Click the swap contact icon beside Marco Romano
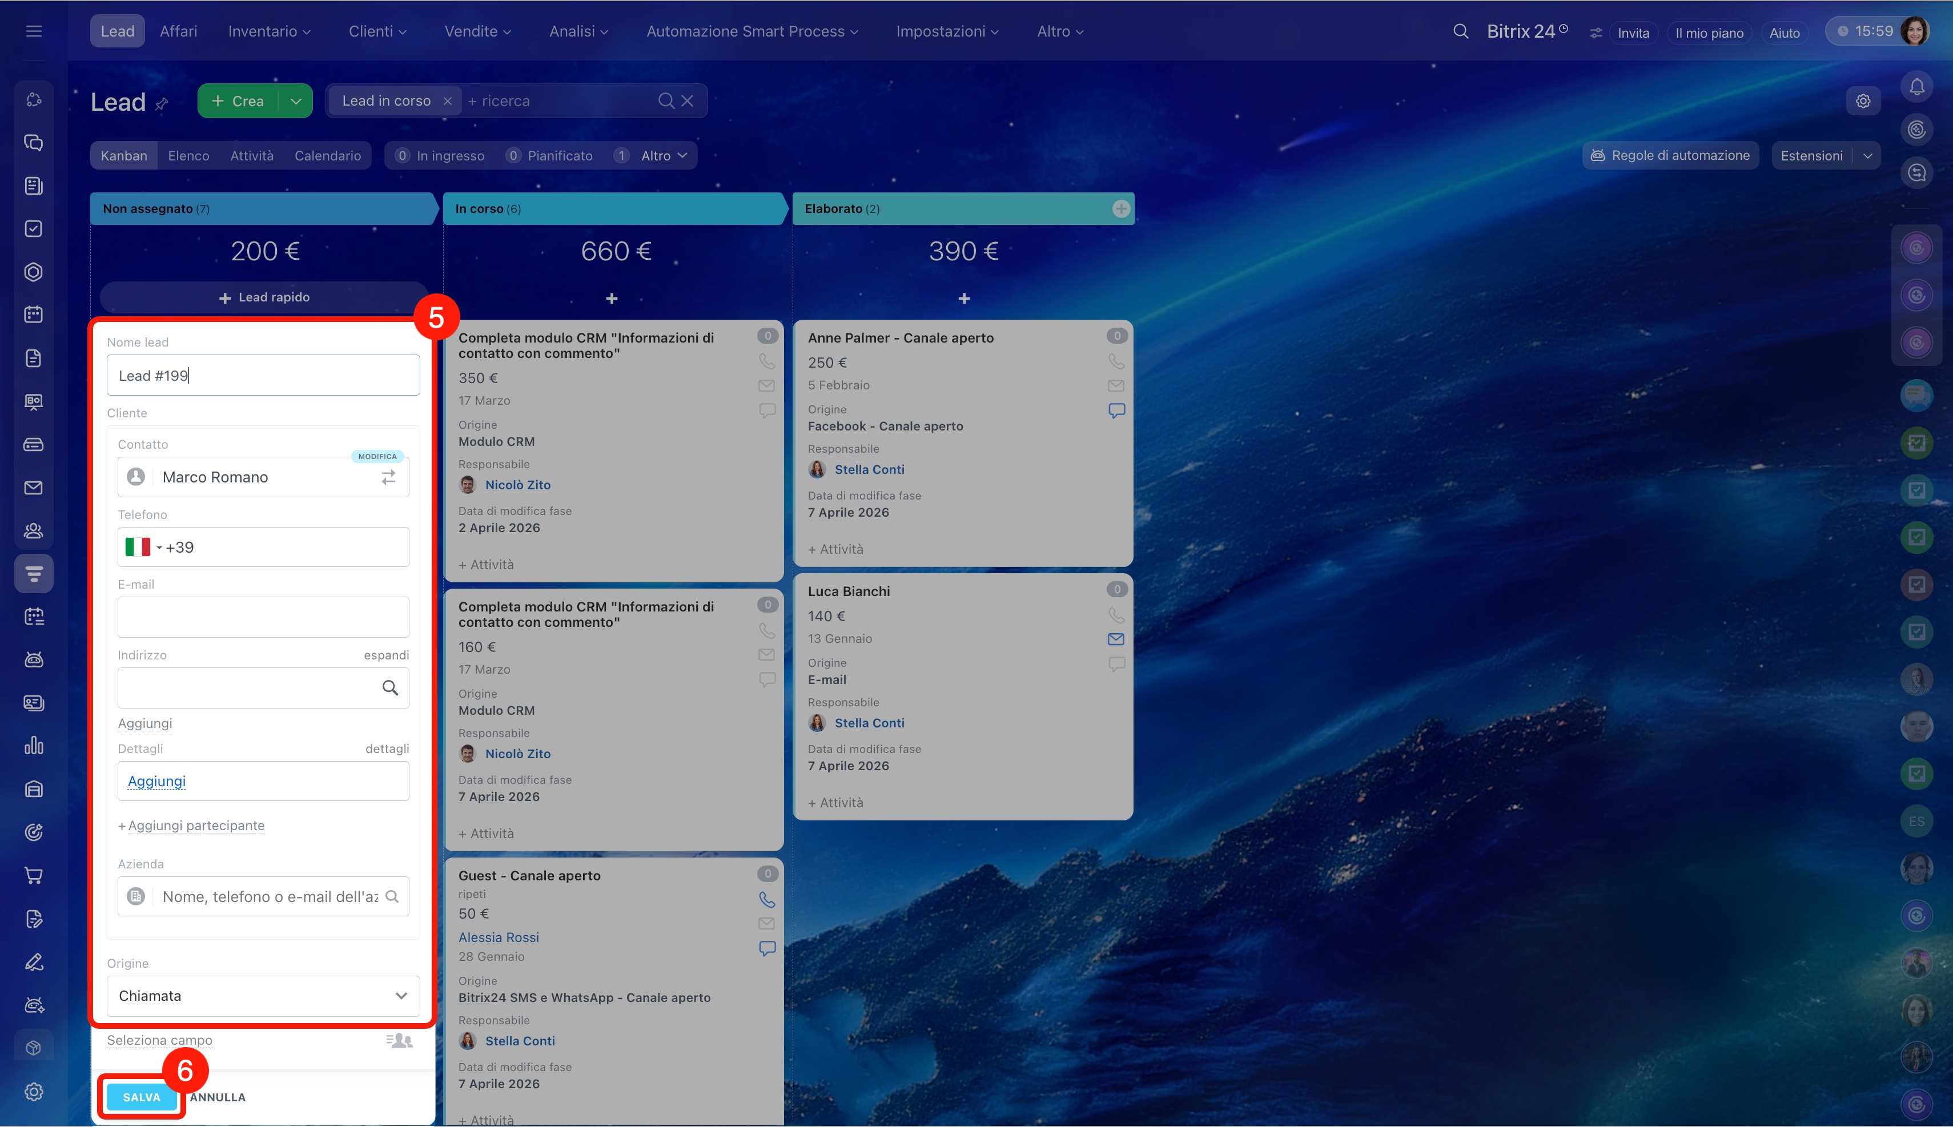The height and width of the screenshot is (1127, 1953). (388, 478)
